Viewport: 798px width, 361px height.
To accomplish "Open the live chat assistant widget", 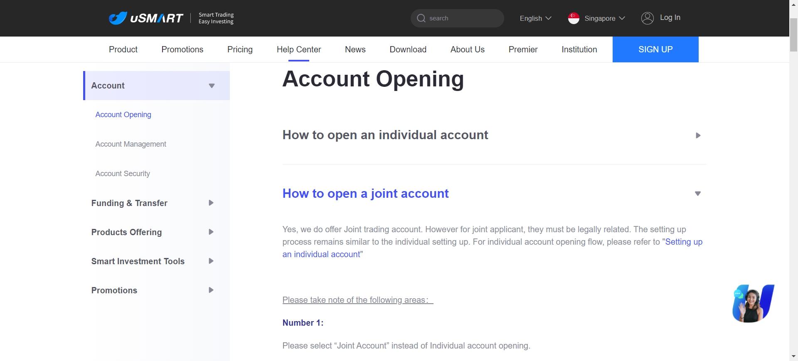I will tap(753, 303).
